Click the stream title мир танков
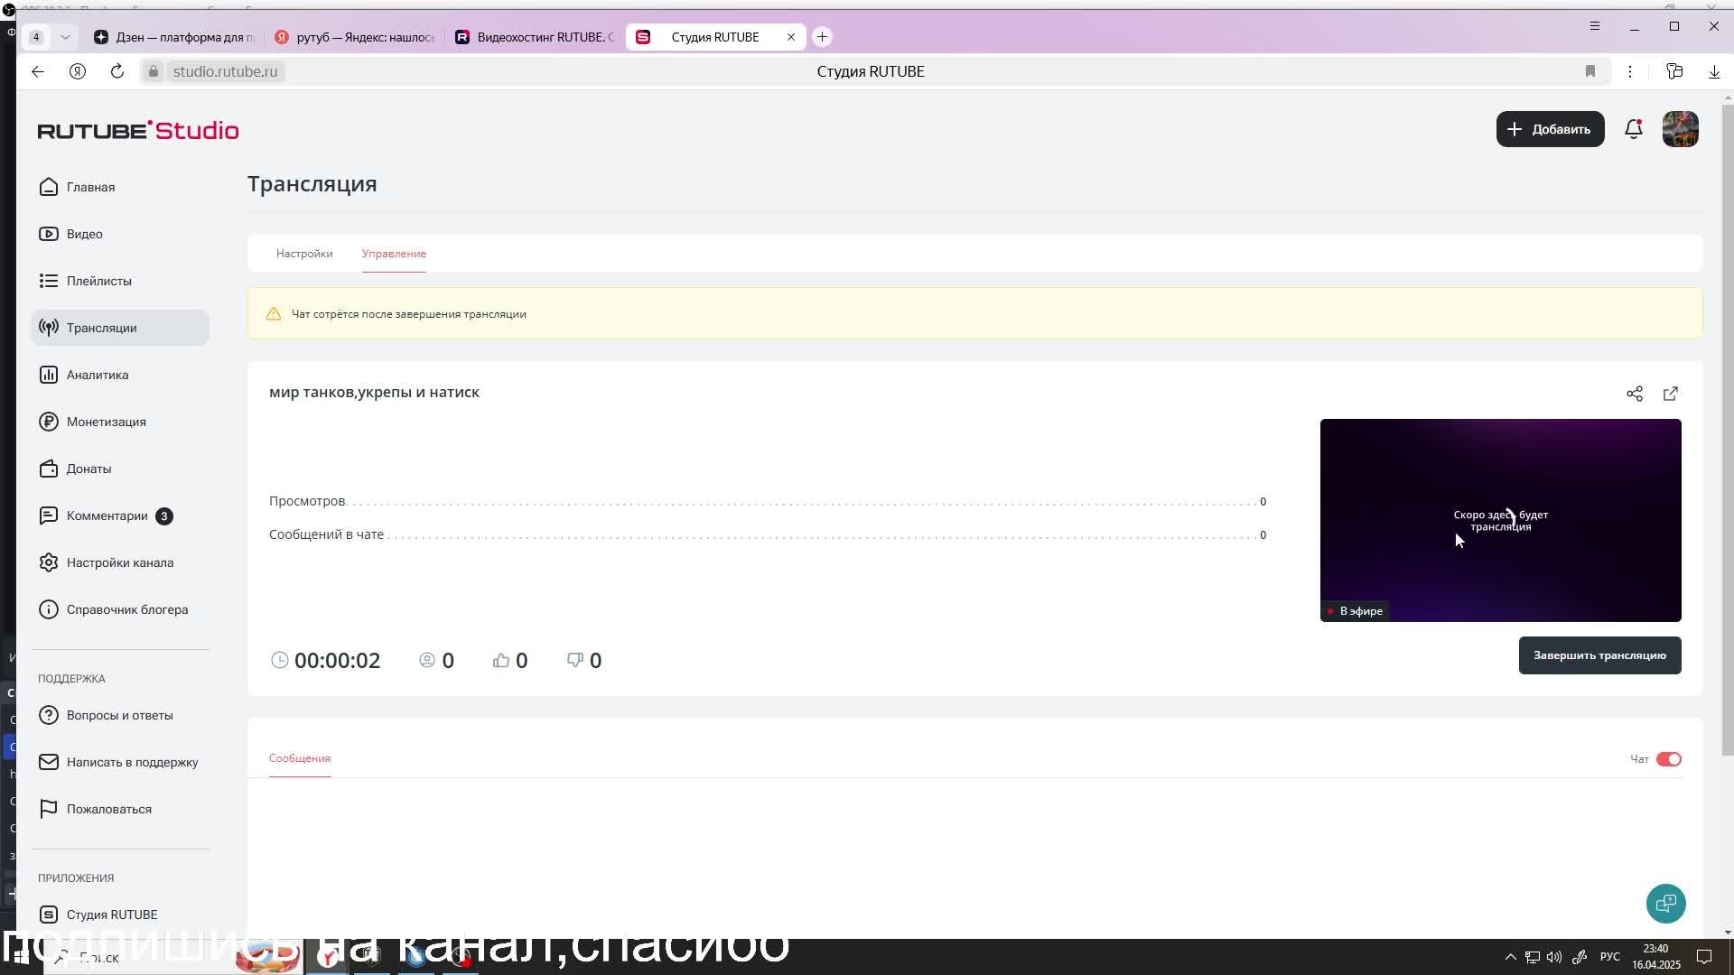The image size is (1734, 975). (374, 393)
